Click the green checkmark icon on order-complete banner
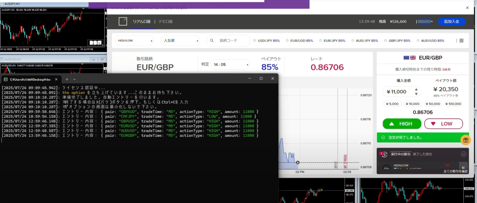 coord(383,137)
